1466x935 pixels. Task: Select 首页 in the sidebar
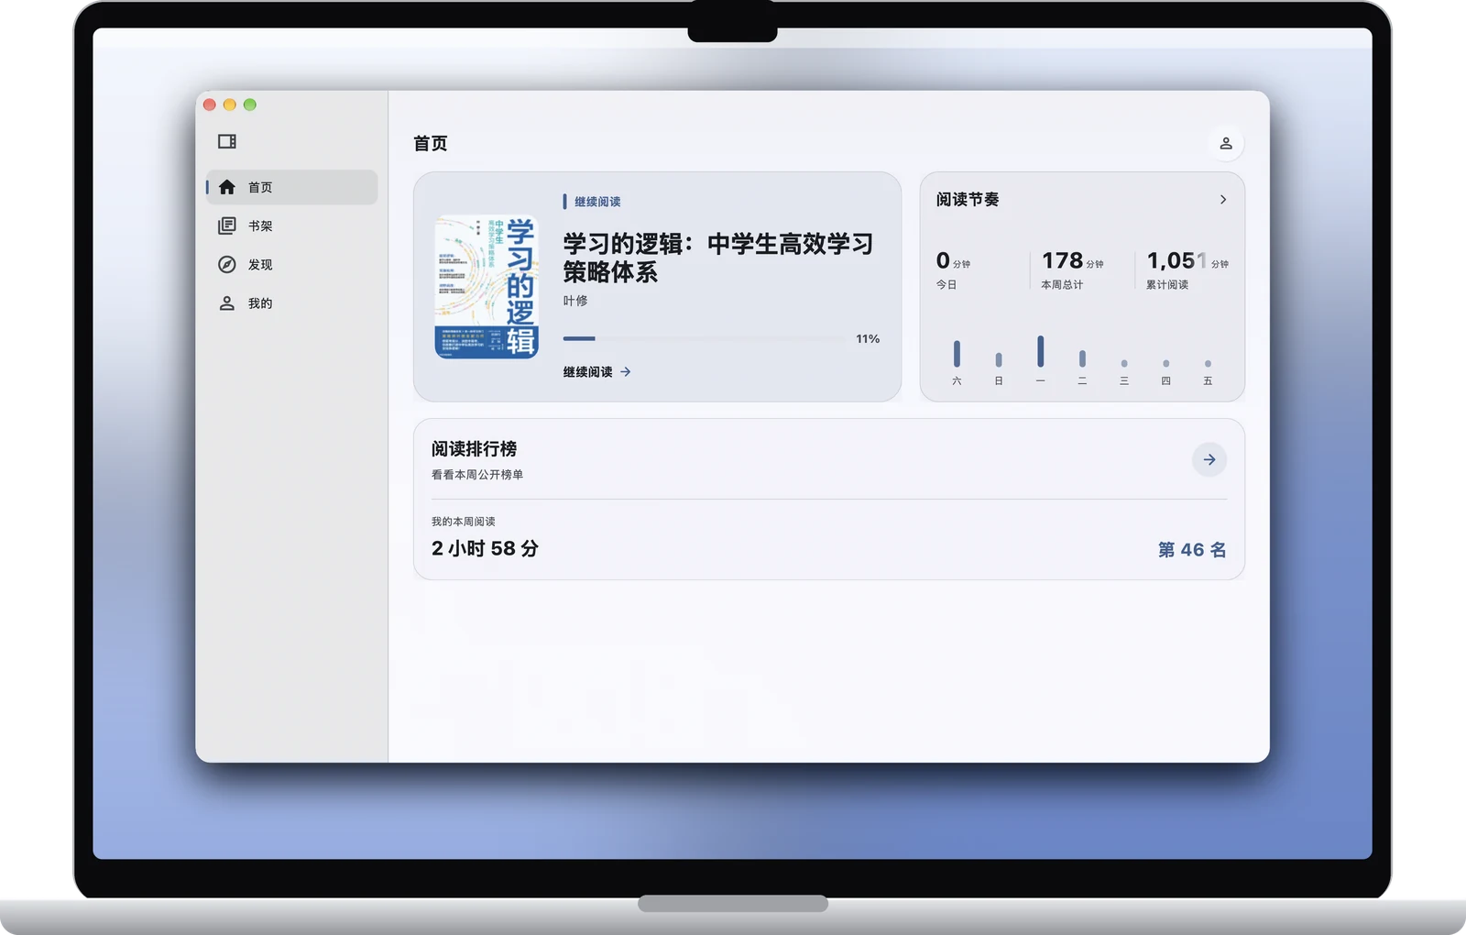coord(291,187)
